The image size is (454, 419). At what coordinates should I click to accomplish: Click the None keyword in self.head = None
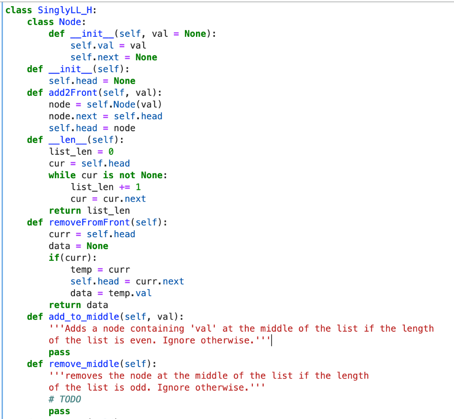coord(124,81)
